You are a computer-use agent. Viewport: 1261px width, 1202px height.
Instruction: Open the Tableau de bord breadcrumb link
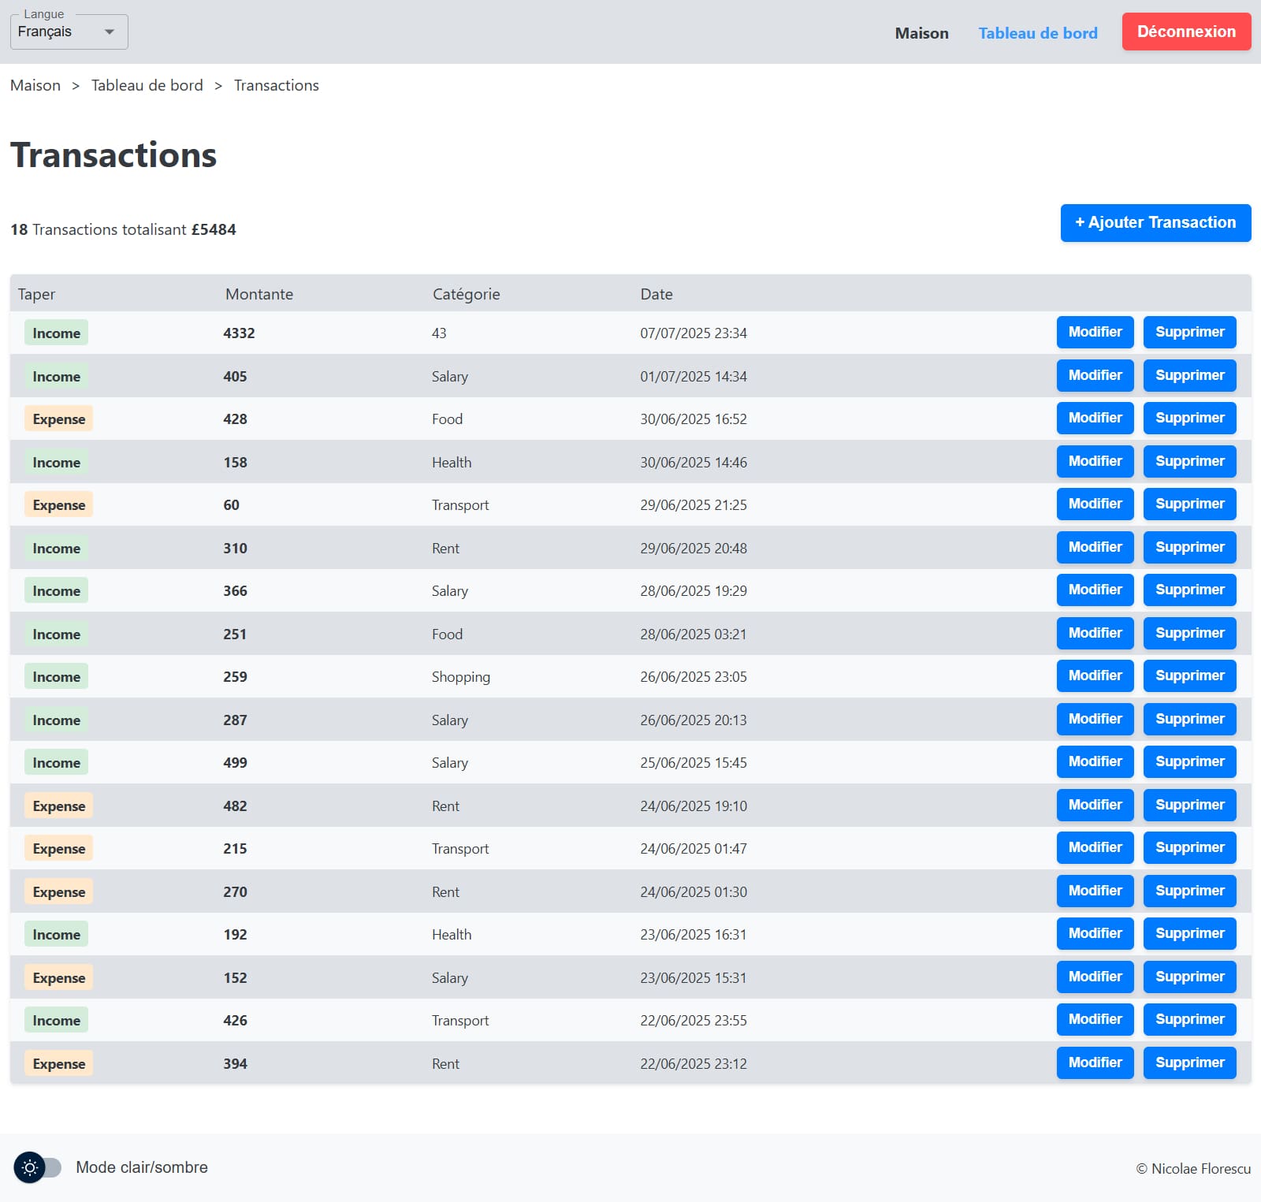(x=147, y=85)
